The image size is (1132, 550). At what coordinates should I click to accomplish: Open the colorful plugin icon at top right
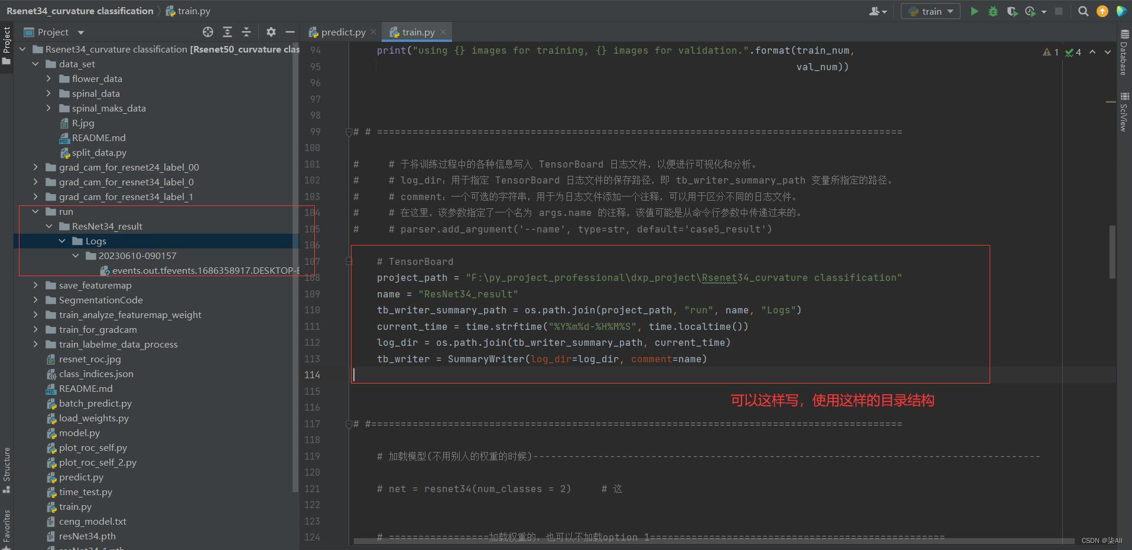1121,11
